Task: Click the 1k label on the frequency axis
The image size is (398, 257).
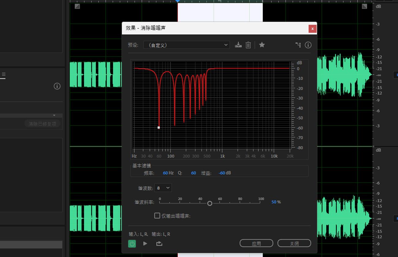Action: pos(223,156)
